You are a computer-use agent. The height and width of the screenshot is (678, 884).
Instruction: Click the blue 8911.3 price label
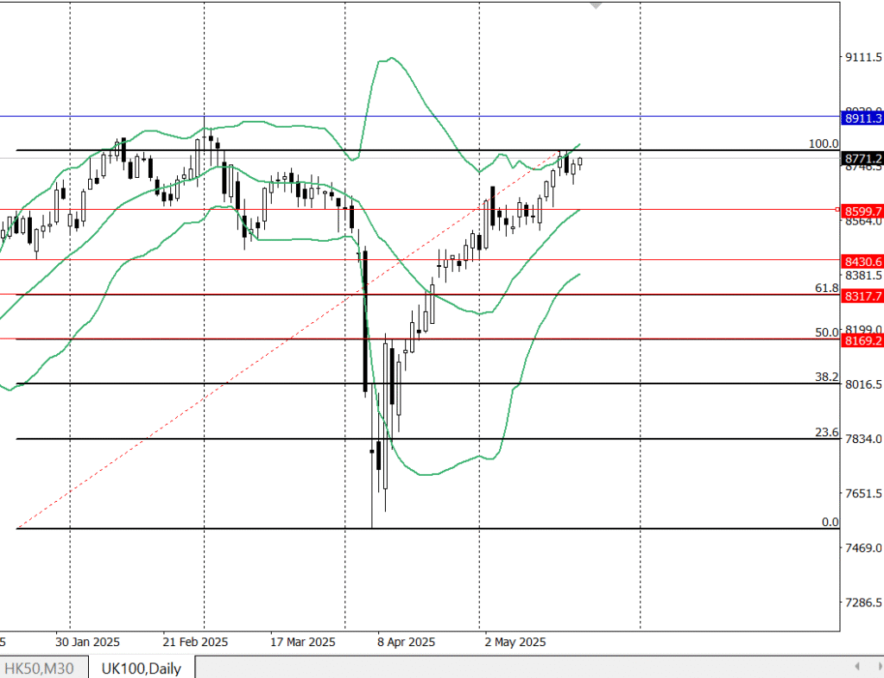[862, 117]
